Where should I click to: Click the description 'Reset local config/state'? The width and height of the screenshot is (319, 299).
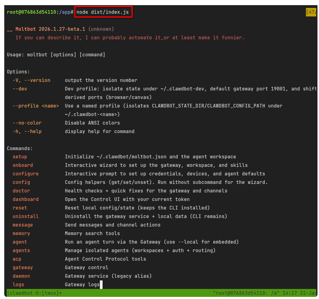[137, 208]
